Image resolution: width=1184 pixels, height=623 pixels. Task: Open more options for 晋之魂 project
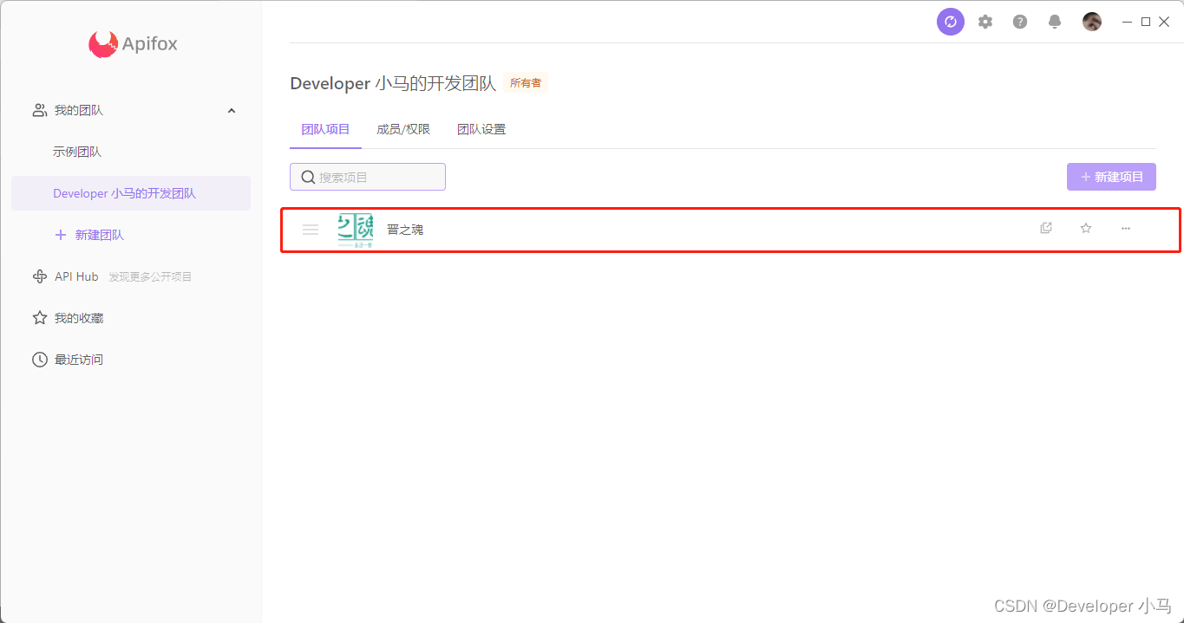tap(1126, 228)
